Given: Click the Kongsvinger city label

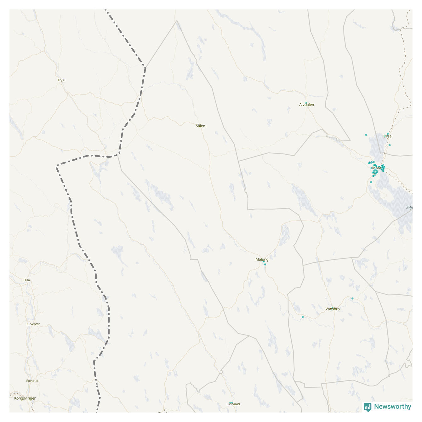Looking at the screenshot, I should [25, 398].
